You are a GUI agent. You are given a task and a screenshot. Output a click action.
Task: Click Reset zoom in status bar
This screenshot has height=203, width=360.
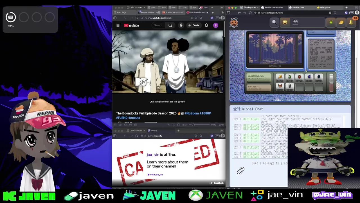[185, 125]
